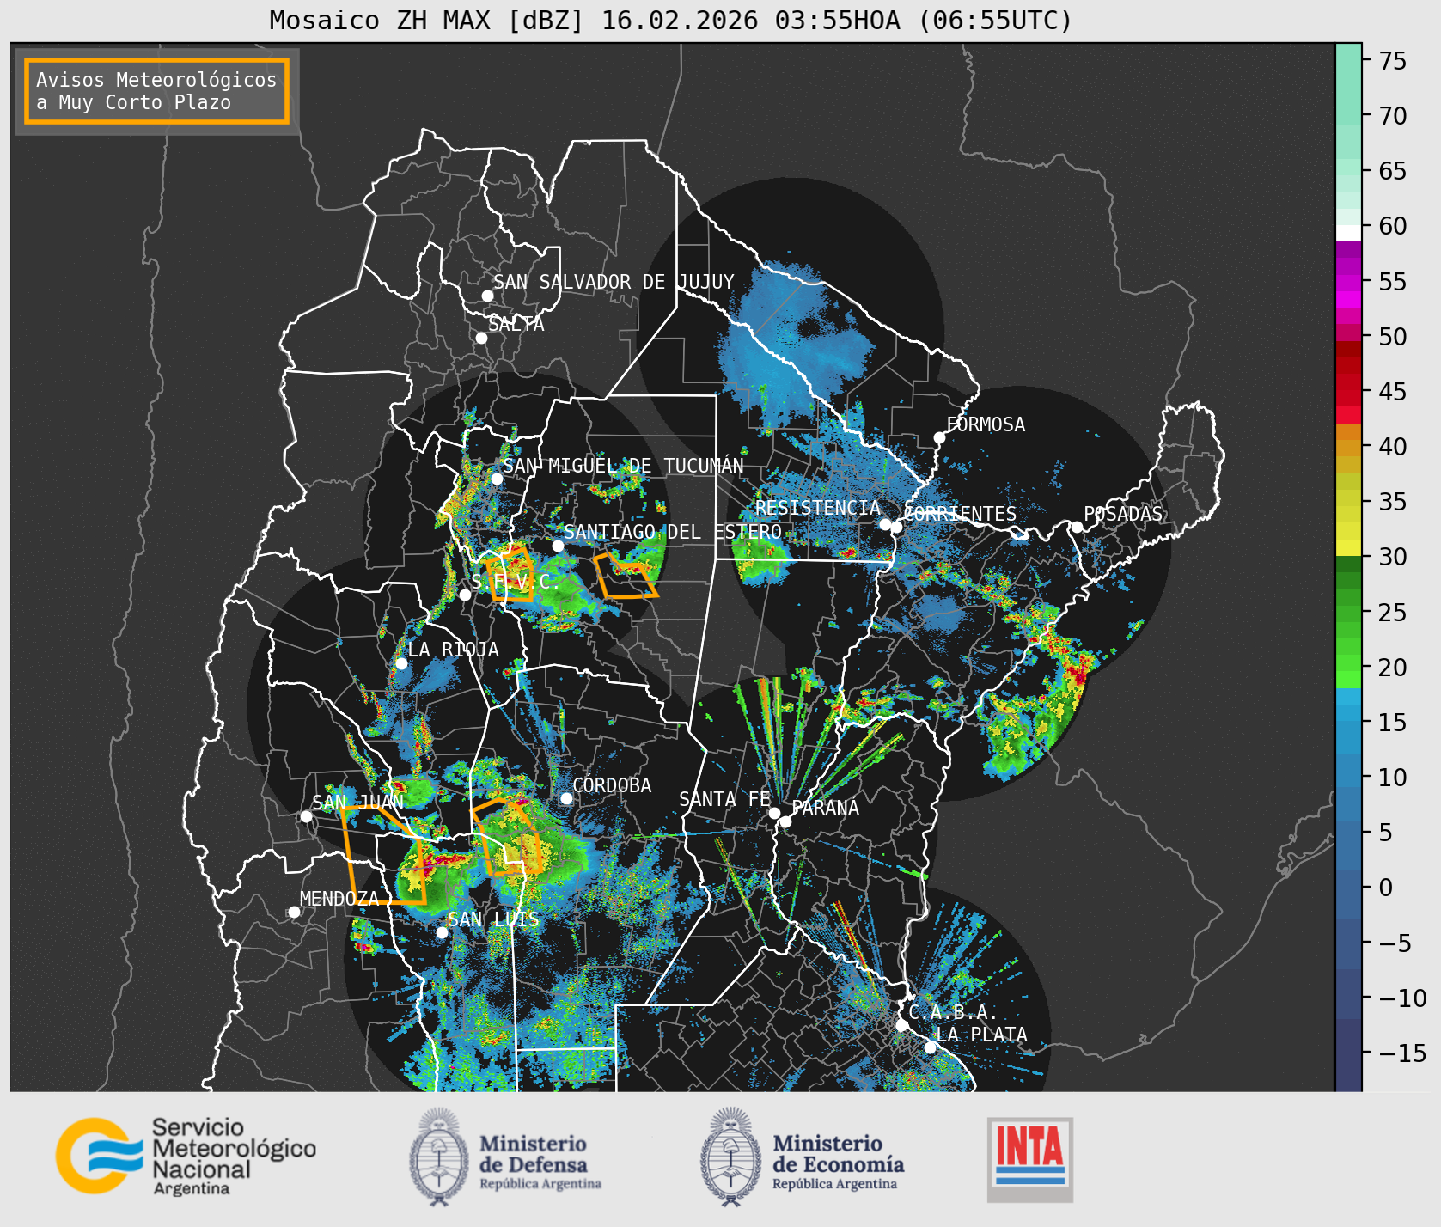
Task: Click the Santa Fe city label
Action: coord(725,799)
